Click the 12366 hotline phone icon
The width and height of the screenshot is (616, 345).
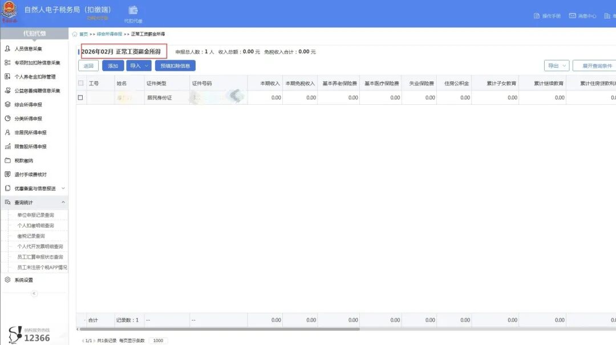click(x=15, y=335)
